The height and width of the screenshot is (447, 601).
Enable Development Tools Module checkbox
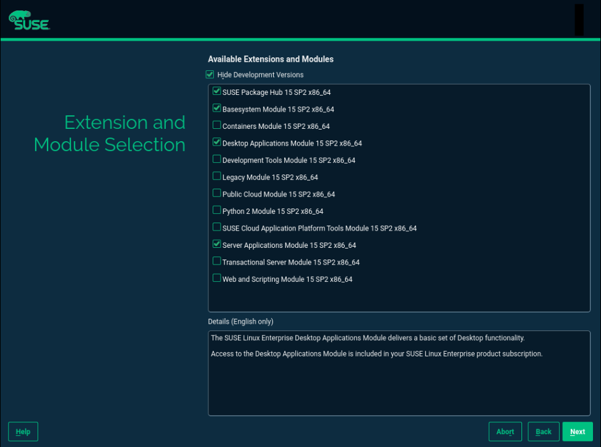[217, 159]
